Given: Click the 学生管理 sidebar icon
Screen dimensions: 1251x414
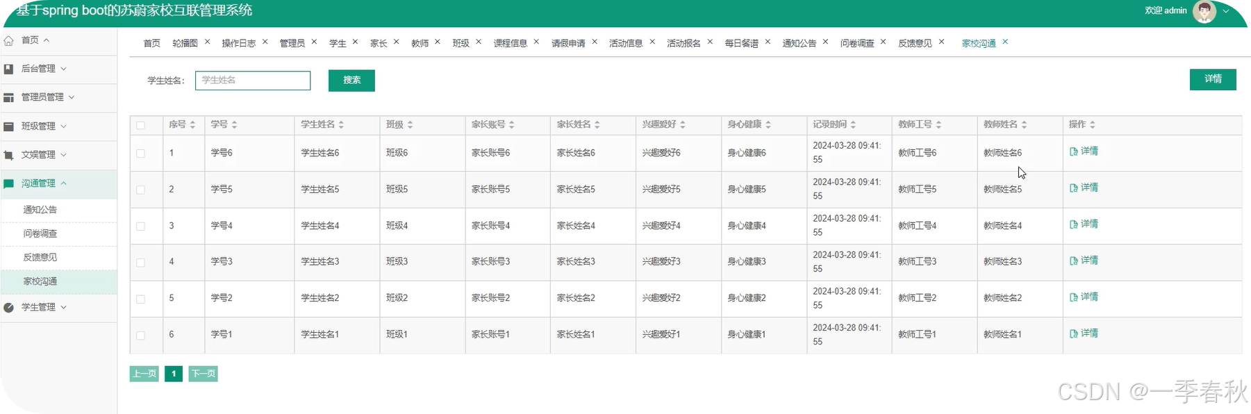Looking at the screenshot, I should [x=9, y=307].
